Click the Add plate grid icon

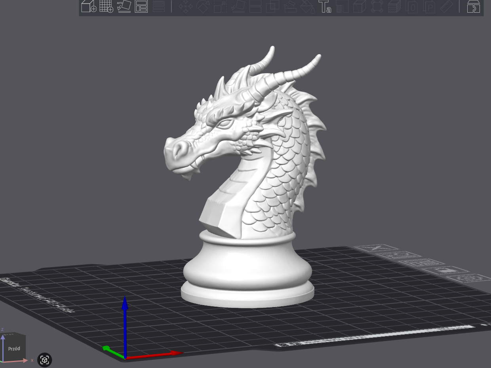106,6
